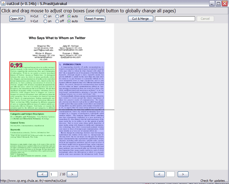Go to previous output page
229x184 pixels.
[x=159, y=174]
